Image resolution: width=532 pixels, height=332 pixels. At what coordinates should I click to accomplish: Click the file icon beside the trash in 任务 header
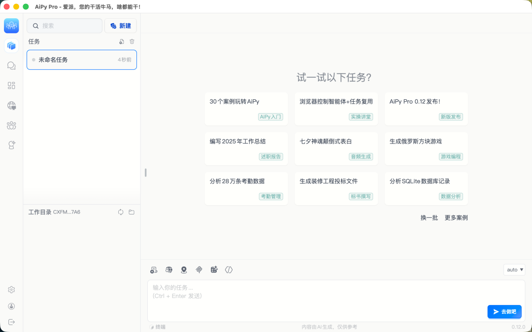[x=122, y=41]
